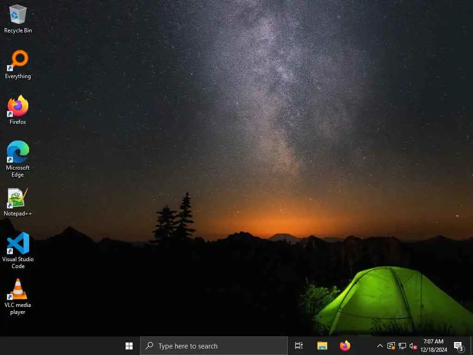Select the Firefox desktop shortcut

(18, 110)
